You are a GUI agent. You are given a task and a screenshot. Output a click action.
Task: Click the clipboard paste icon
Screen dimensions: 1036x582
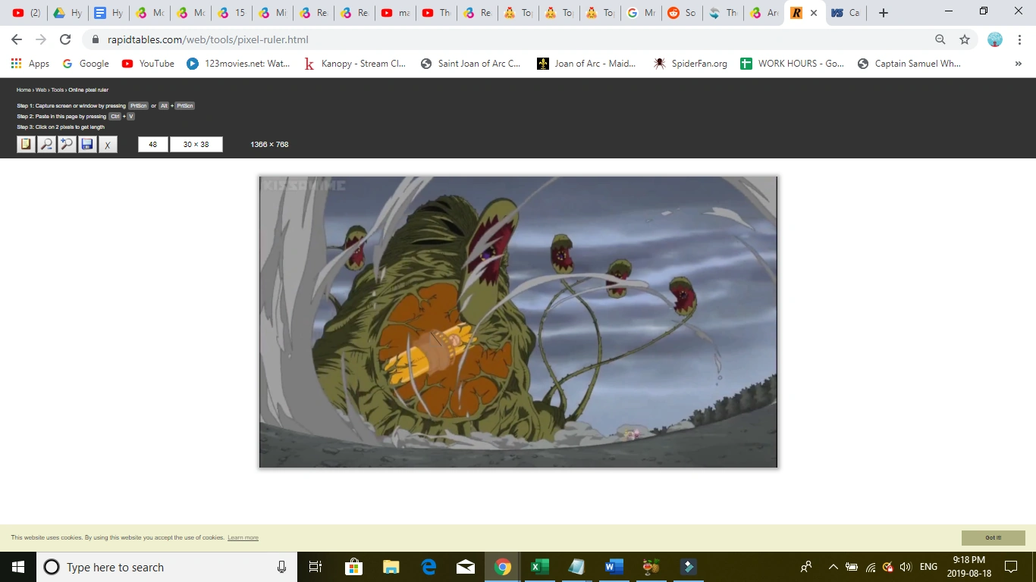[x=27, y=144]
